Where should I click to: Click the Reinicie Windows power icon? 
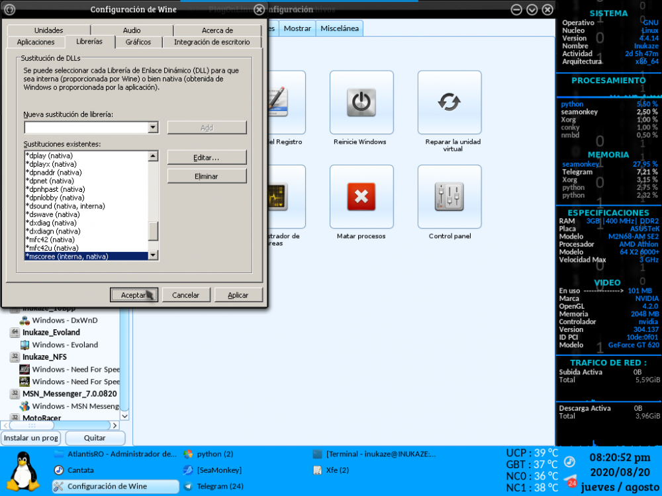[x=360, y=103]
